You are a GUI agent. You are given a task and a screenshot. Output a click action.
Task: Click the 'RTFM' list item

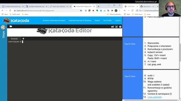150,79
